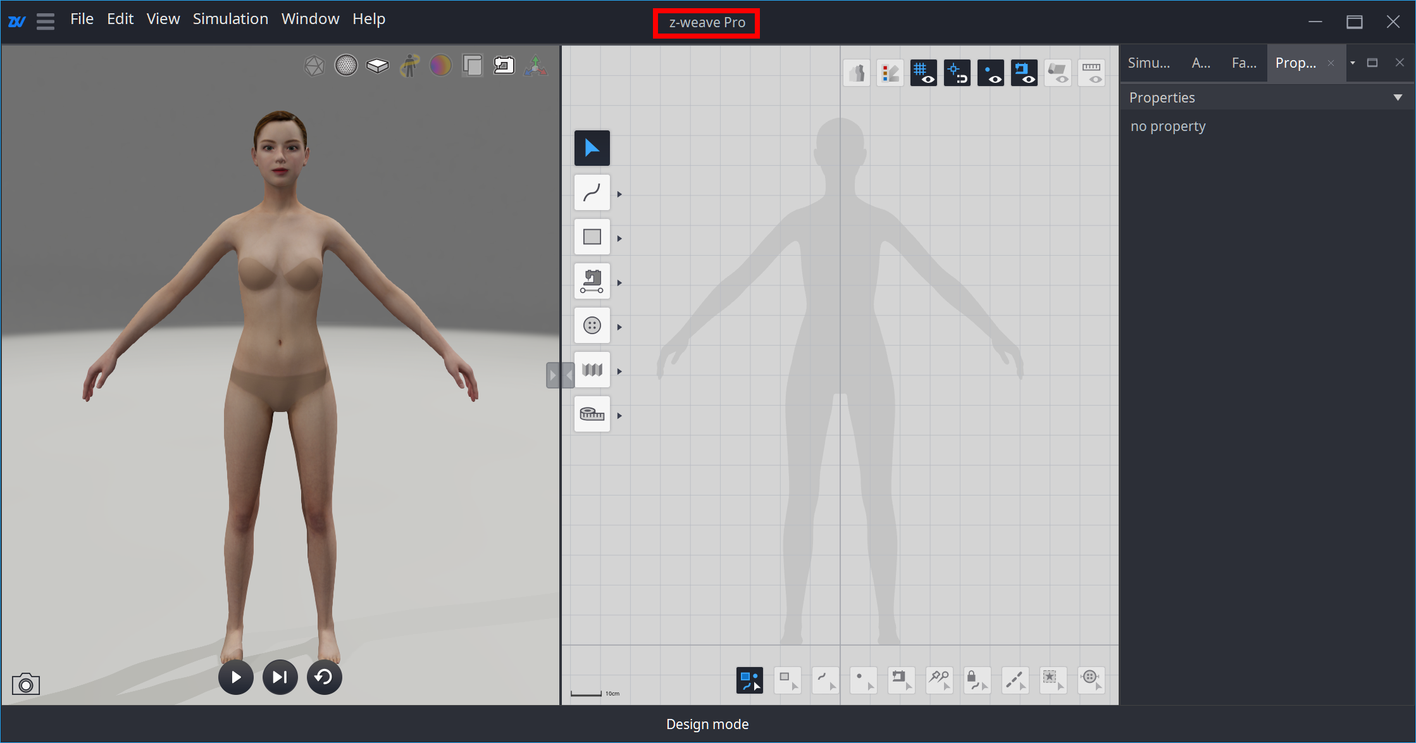Switch to the A... tab
The height and width of the screenshot is (743, 1416).
click(x=1201, y=63)
